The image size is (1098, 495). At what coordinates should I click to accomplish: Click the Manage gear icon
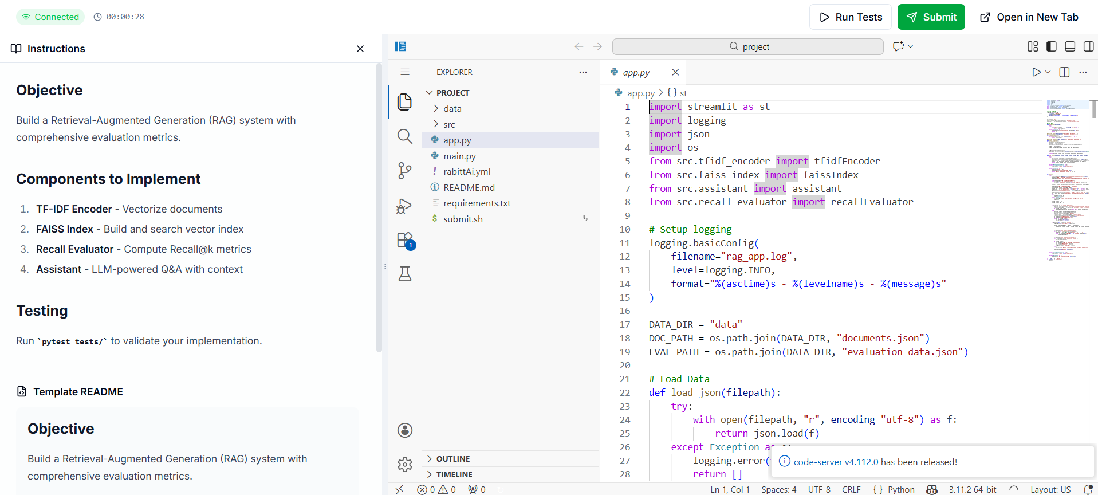tap(404, 464)
